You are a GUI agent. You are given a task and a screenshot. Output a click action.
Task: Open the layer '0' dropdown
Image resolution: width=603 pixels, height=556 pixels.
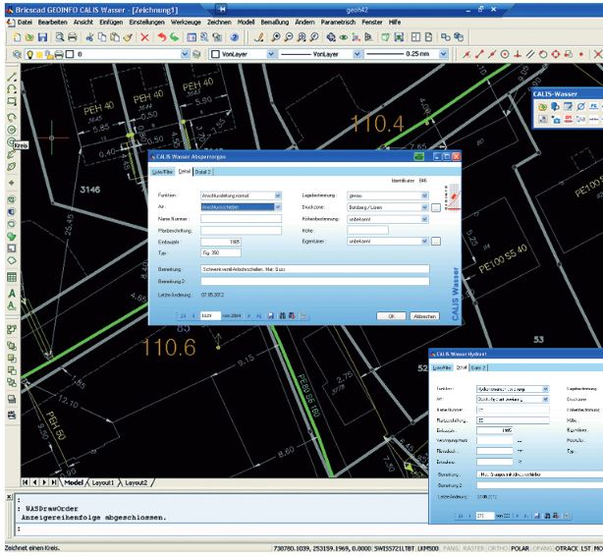(x=185, y=54)
